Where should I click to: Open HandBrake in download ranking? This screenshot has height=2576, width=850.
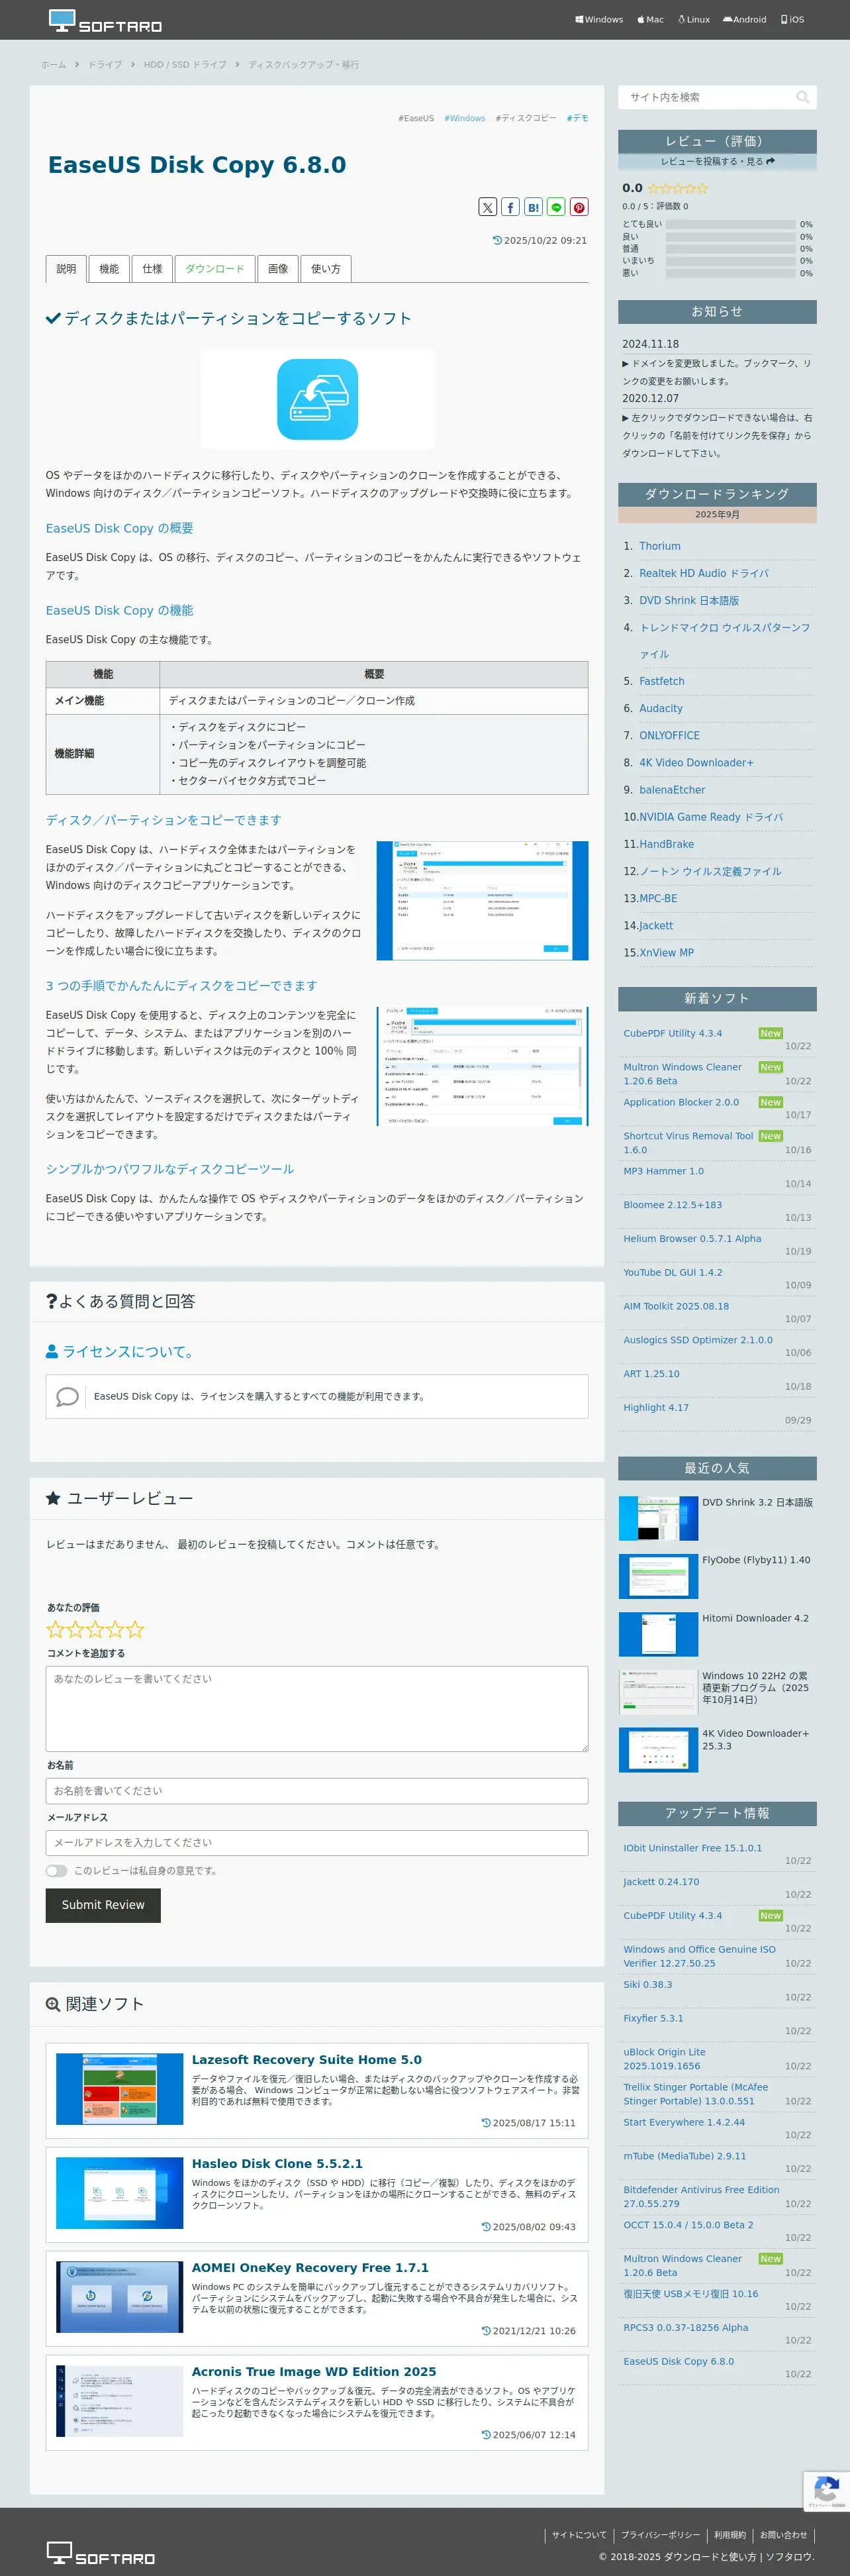[666, 844]
